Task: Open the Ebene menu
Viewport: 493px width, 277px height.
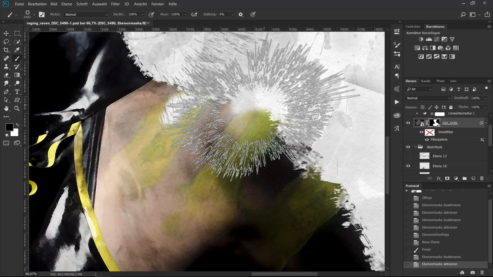Action: [67, 4]
